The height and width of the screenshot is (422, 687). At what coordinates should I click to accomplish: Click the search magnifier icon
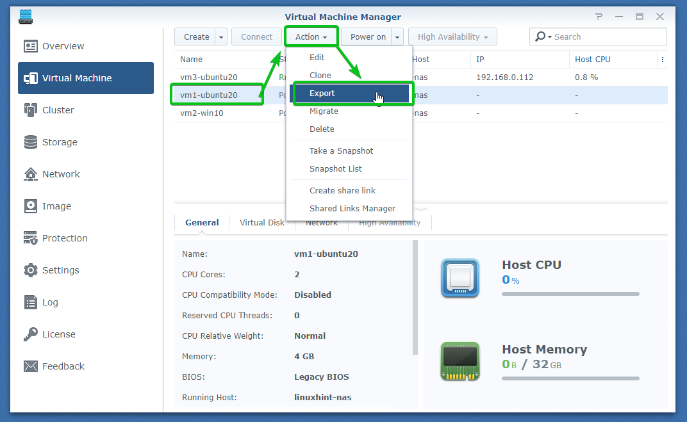541,37
